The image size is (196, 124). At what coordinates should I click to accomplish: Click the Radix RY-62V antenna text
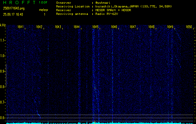(x=106, y=14)
